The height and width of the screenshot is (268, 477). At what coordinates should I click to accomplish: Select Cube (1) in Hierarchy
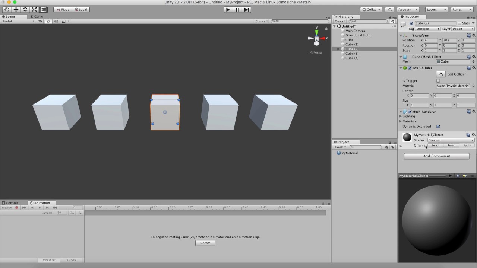point(352,44)
